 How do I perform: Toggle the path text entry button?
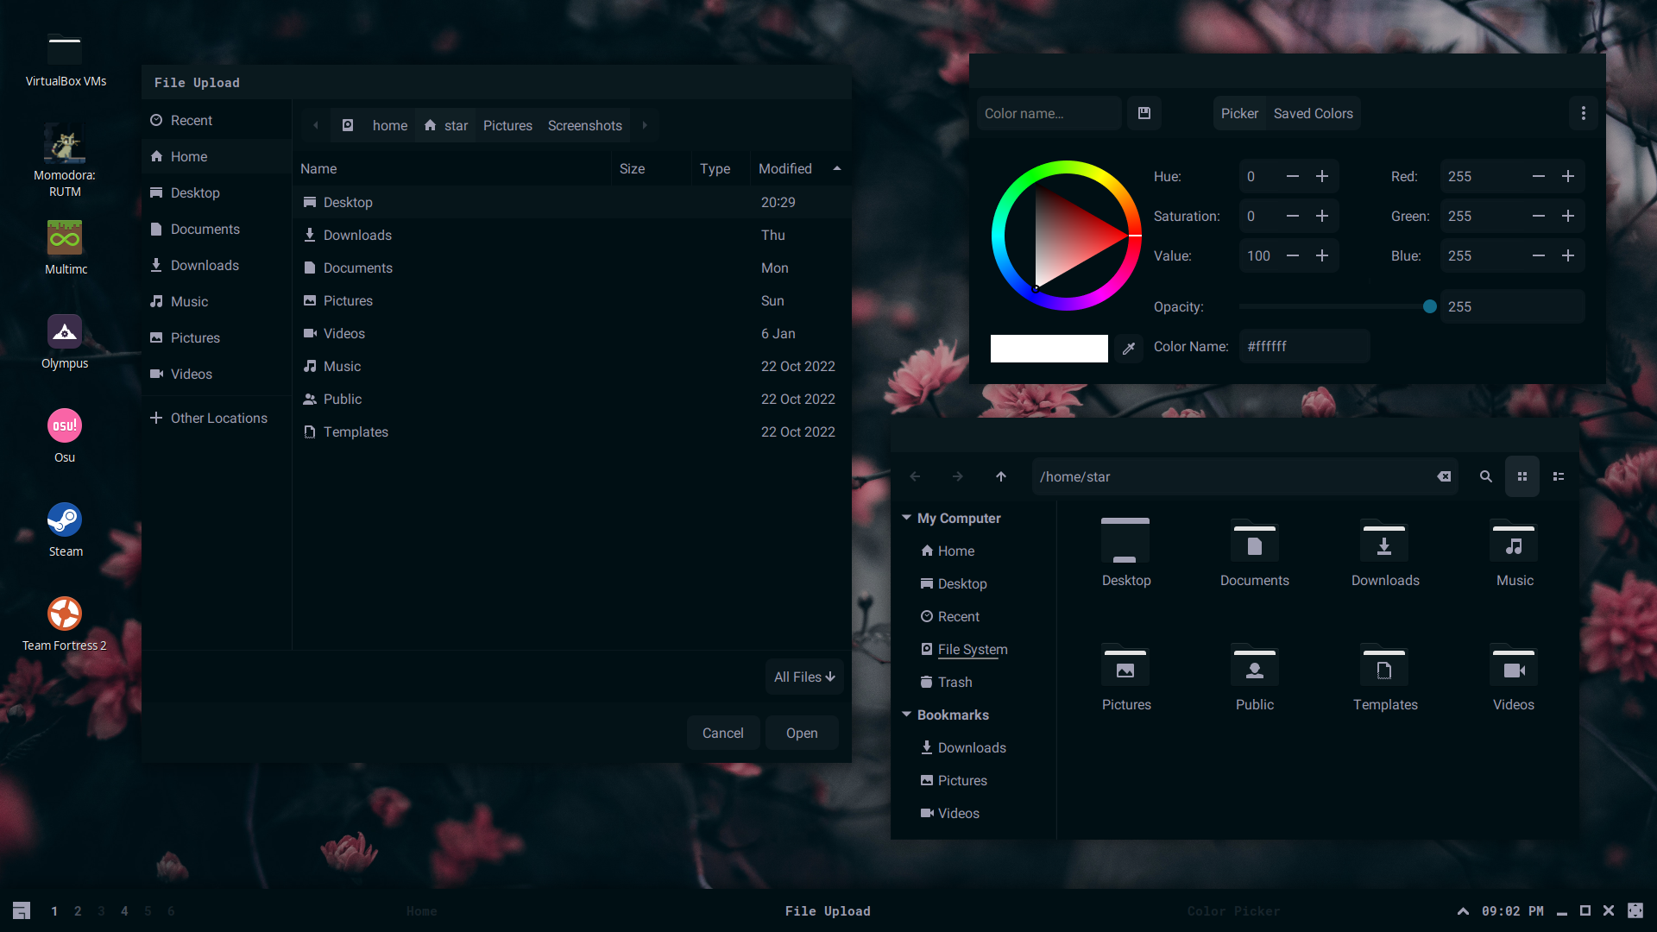348,125
